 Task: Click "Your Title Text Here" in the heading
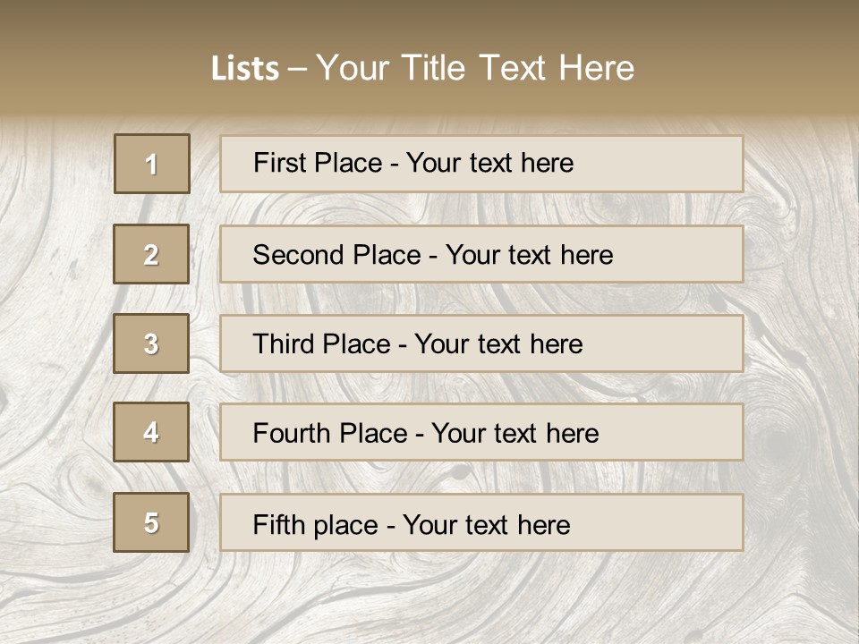pos(475,68)
